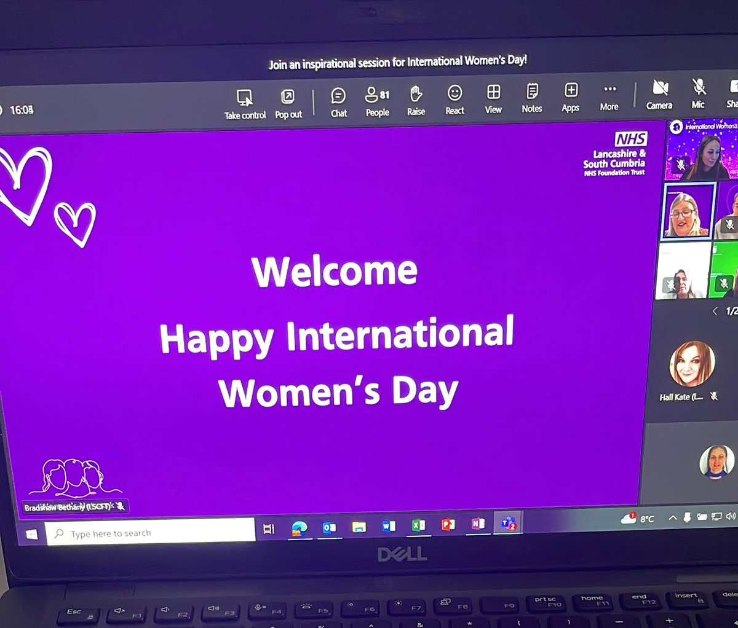Open Outlook from taskbar

coord(330,527)
